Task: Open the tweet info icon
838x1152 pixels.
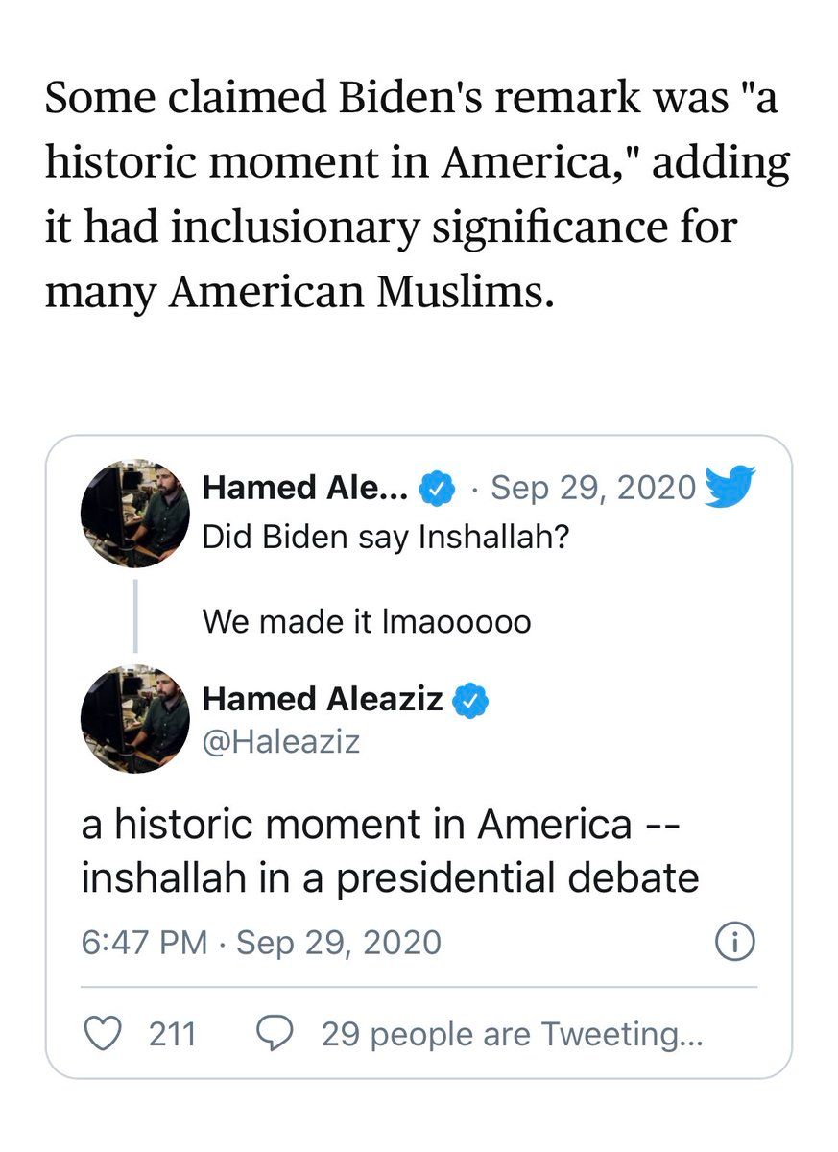Action: [736, 942]
